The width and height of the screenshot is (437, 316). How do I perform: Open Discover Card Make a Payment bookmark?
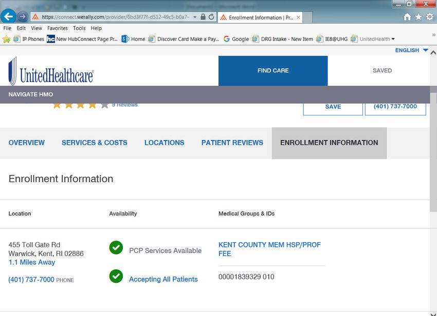pyautogui.click(x=184, y=39)
